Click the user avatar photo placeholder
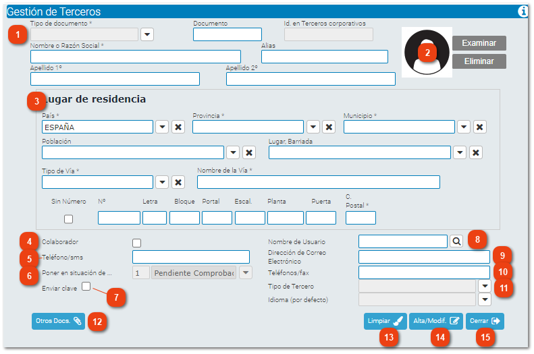The image size is (534, 354). pyautogui.click(x=427, y=53)
